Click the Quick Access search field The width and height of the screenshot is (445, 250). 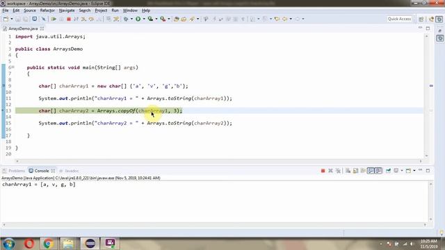coord(399,19)
